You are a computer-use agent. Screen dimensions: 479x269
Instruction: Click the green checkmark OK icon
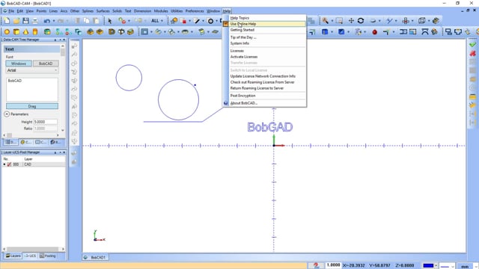click(472, 45)
